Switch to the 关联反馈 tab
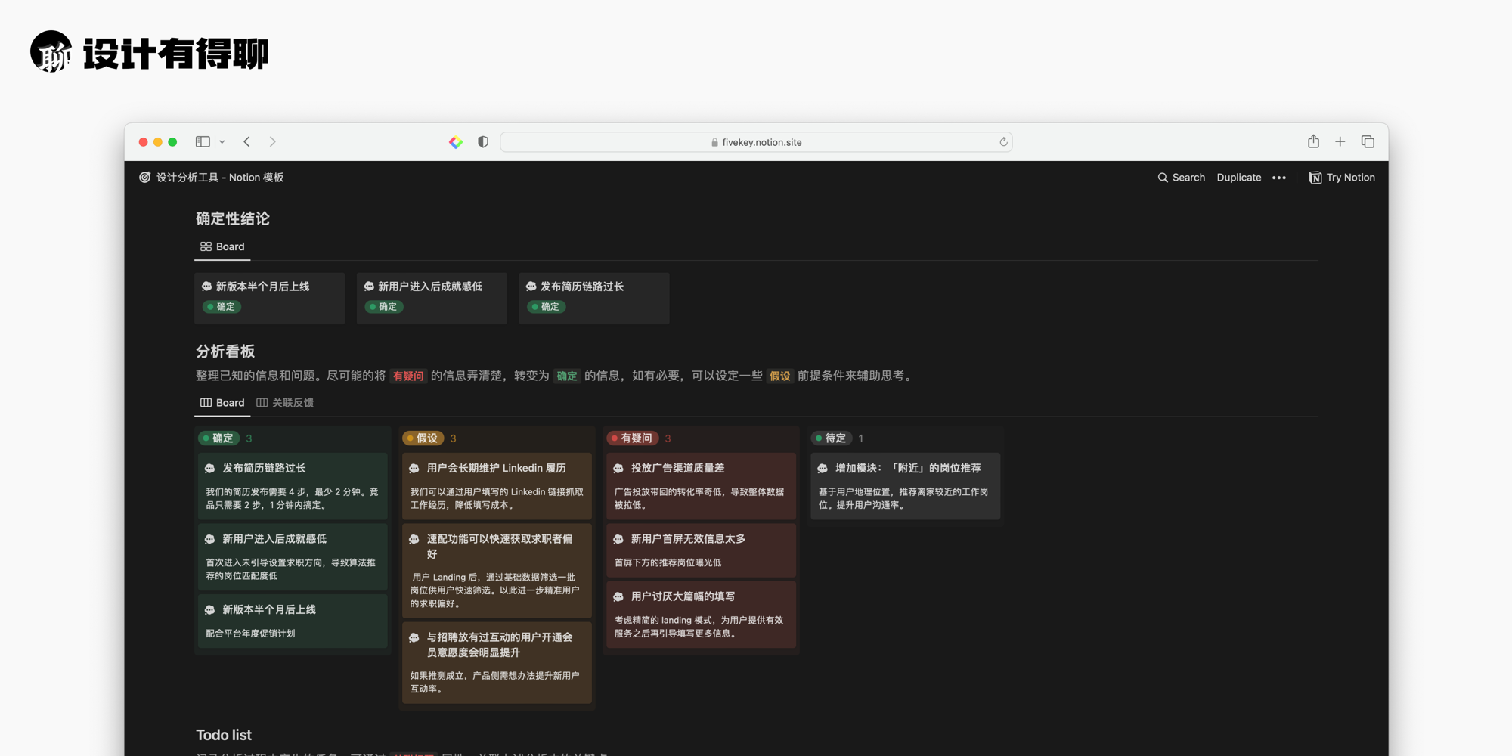Screen dimensions: 1512x756 (x=285, y=403)
